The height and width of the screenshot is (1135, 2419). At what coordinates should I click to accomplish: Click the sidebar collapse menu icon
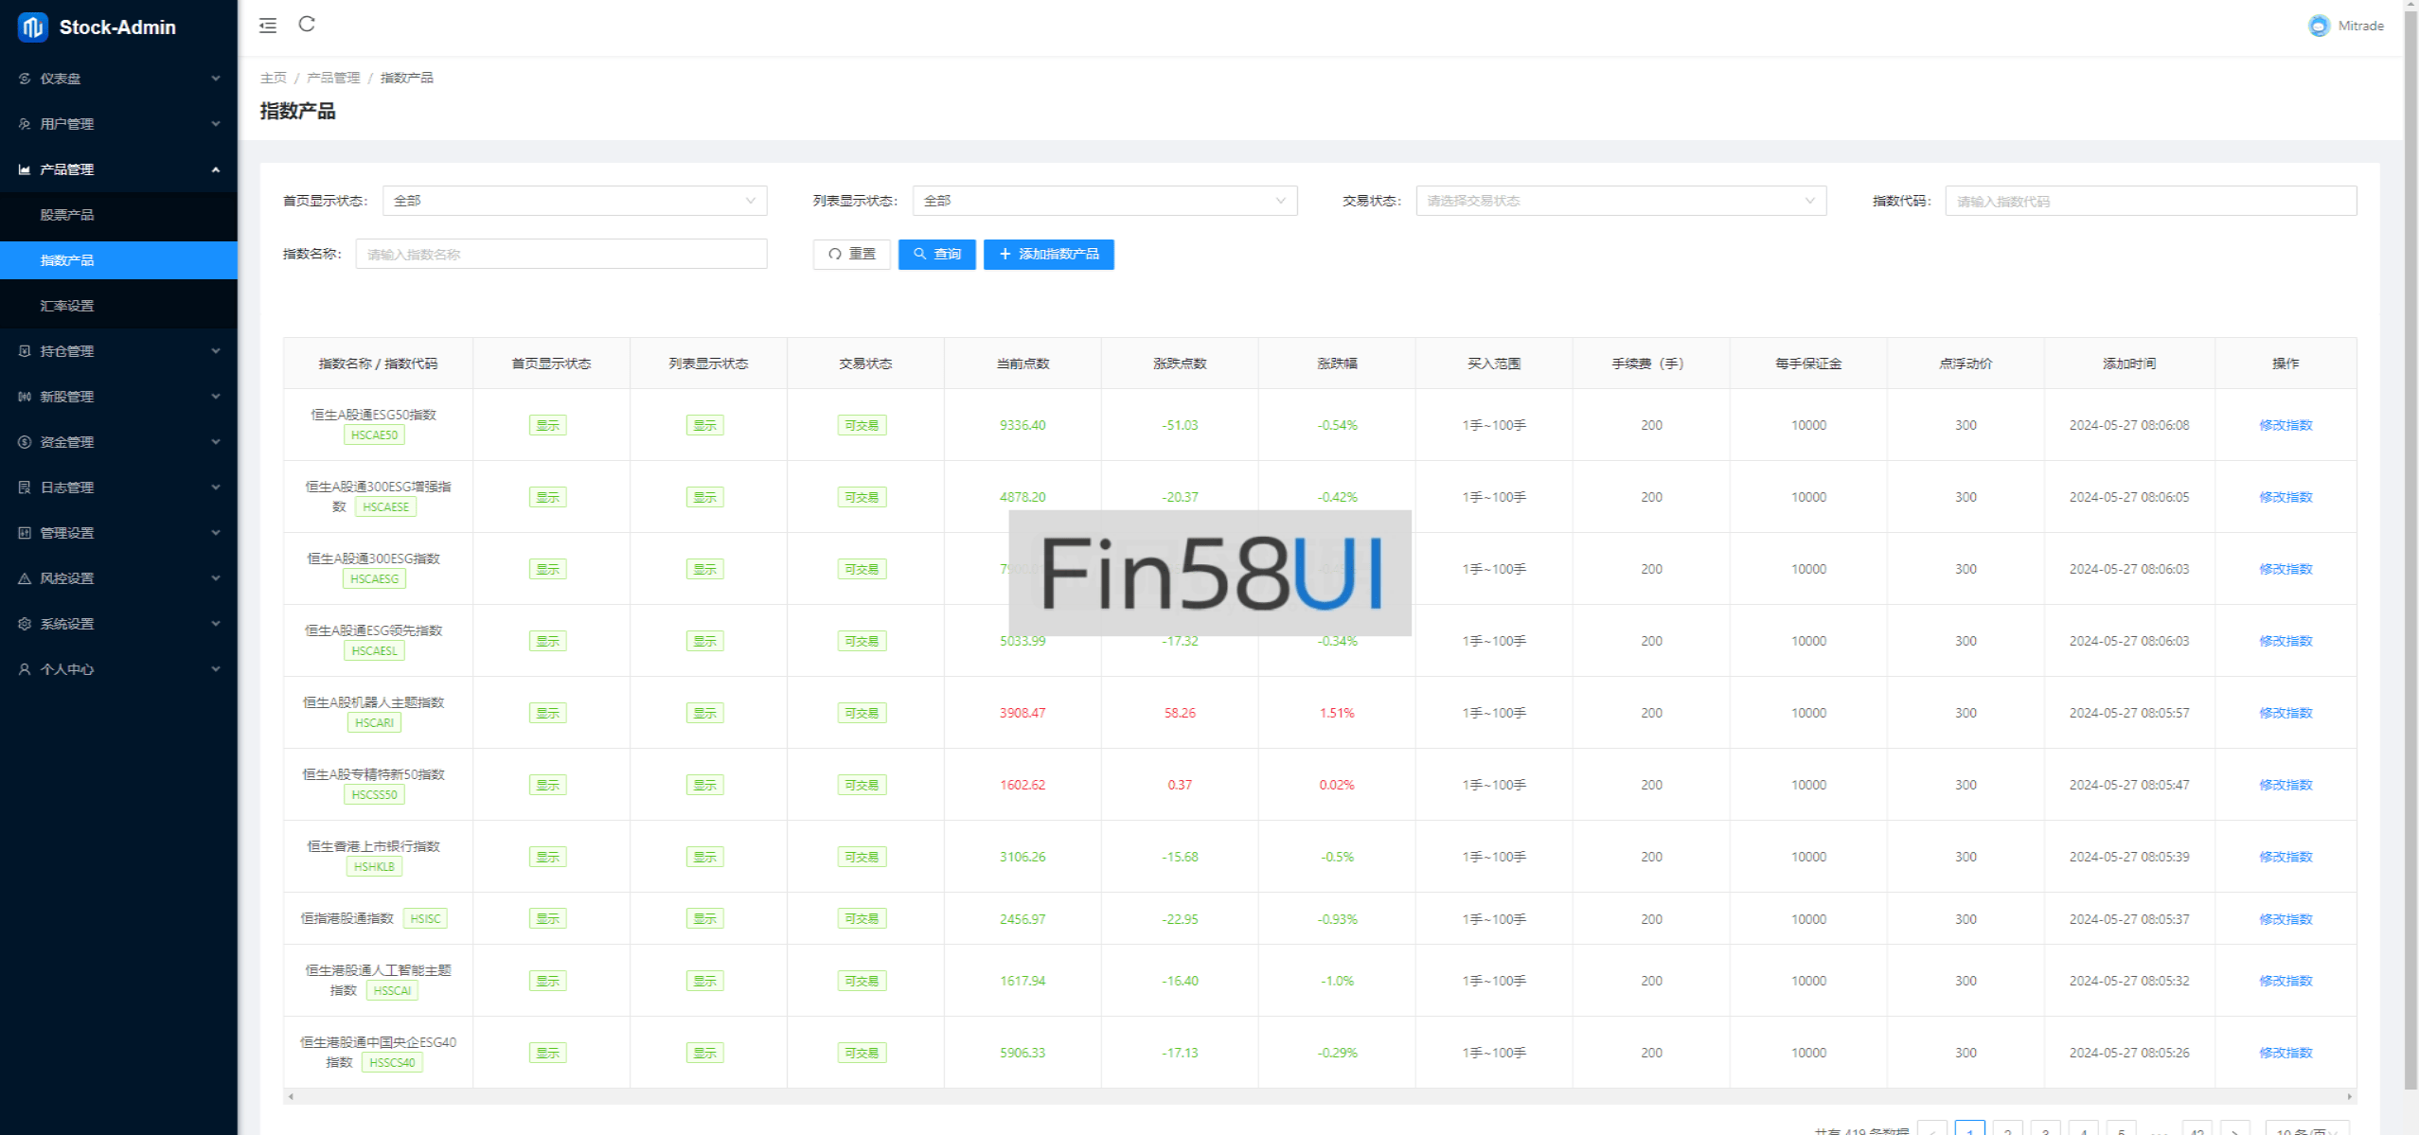point(268,26)
